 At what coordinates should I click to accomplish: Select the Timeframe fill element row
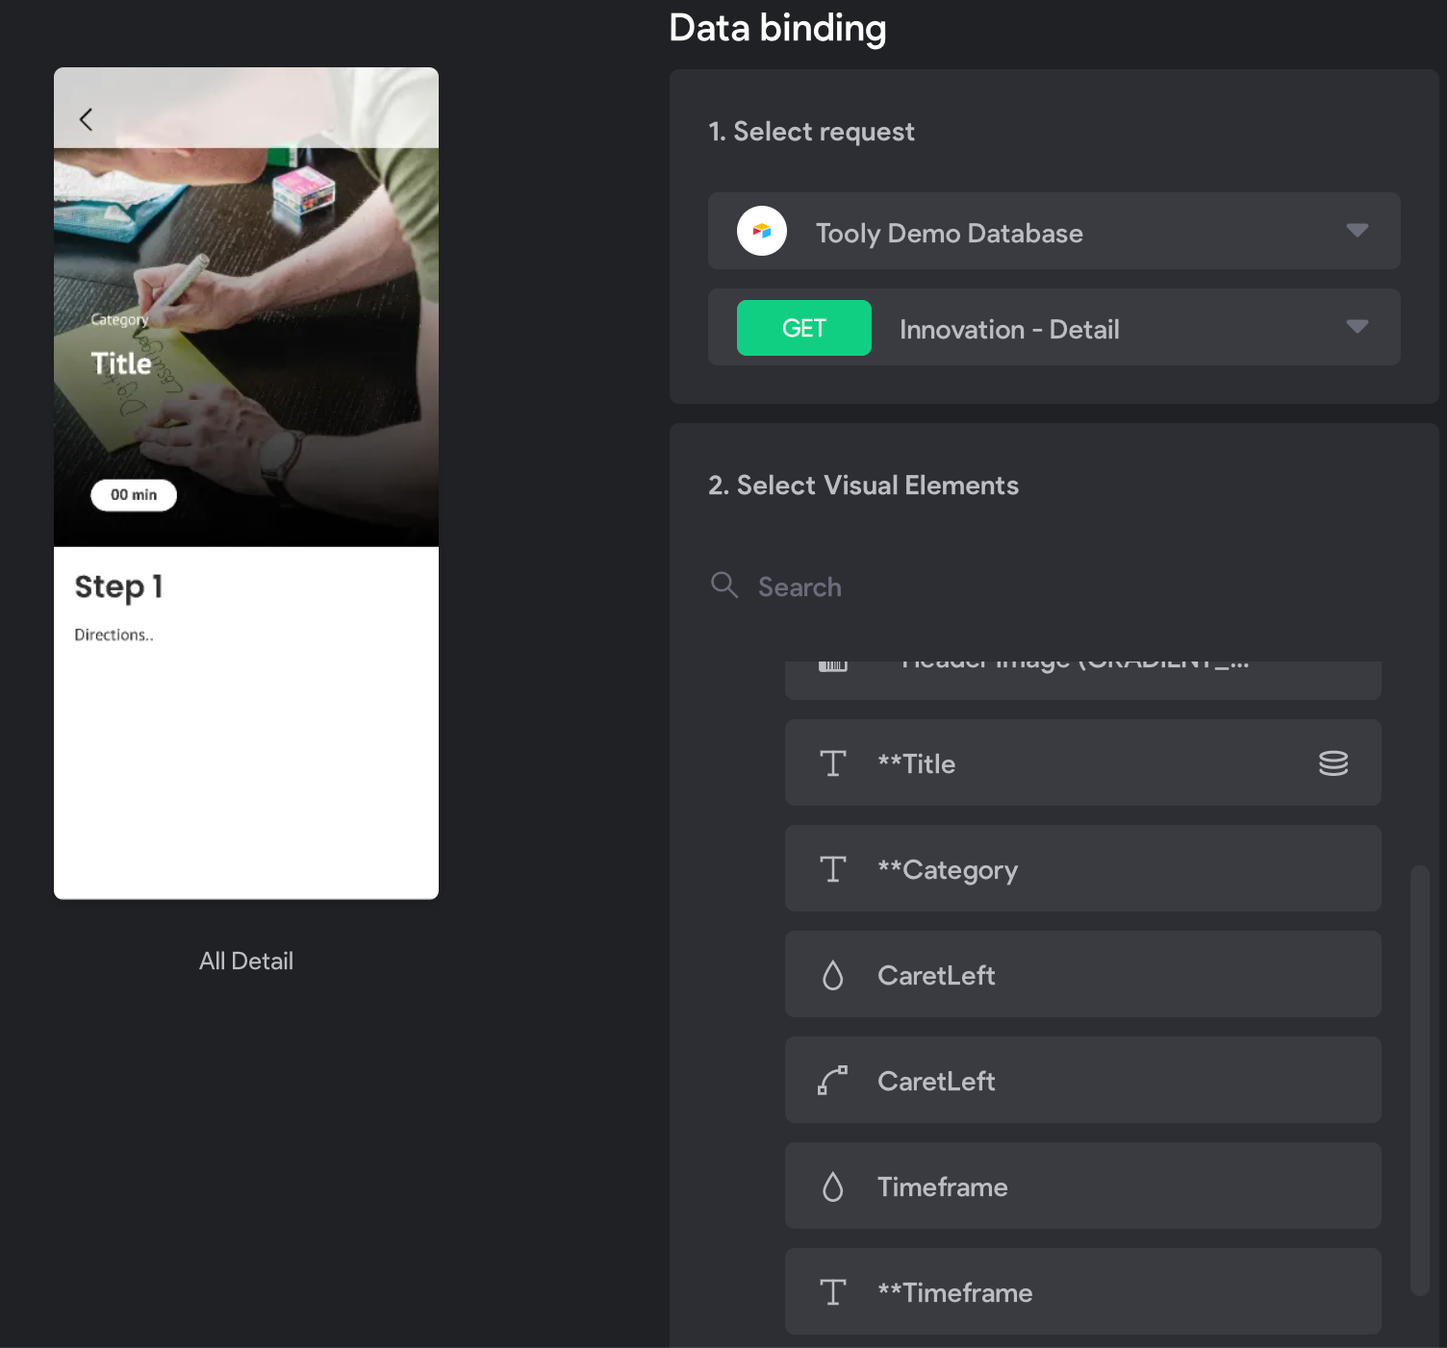[x=1083, y=1186]
